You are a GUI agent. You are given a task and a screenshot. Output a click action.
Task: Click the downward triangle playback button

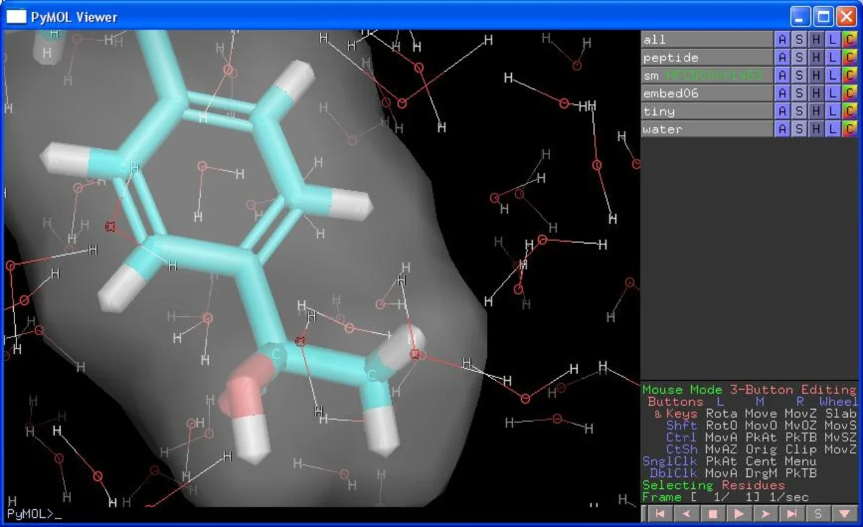(x=845, y=514)
